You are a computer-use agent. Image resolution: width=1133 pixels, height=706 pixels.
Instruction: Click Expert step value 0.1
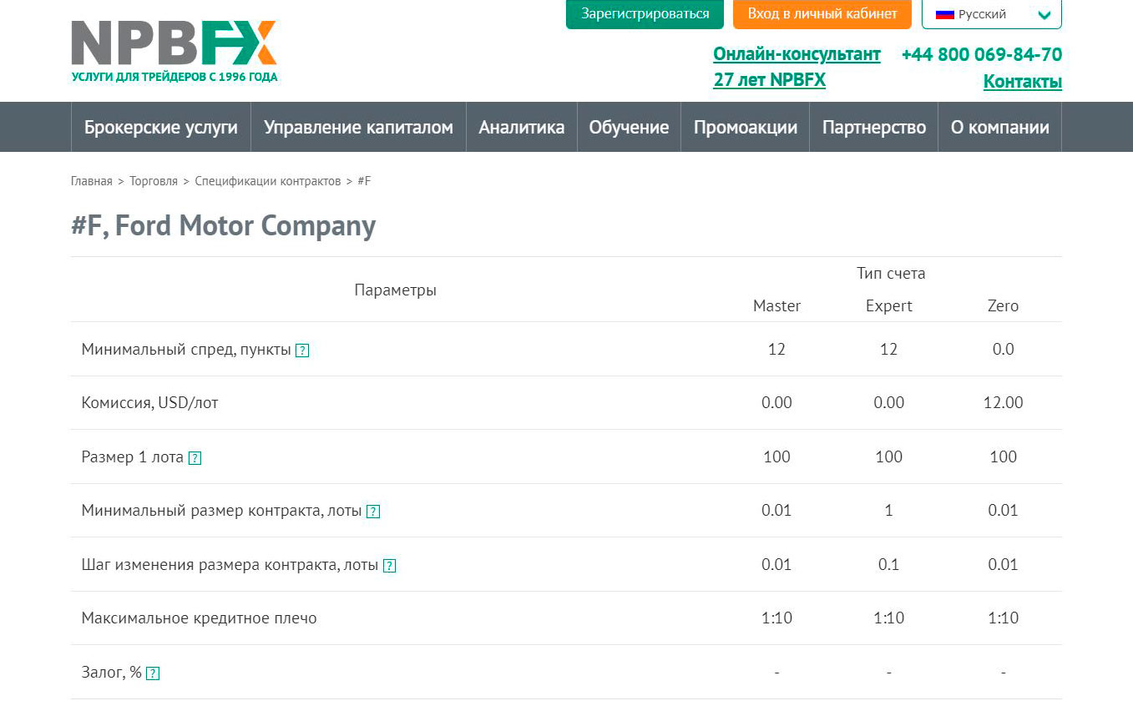[888, 565]
